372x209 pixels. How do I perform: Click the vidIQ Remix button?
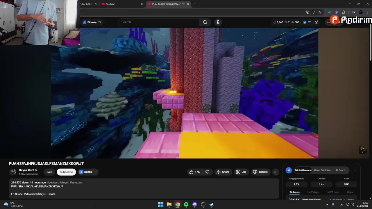86,172
